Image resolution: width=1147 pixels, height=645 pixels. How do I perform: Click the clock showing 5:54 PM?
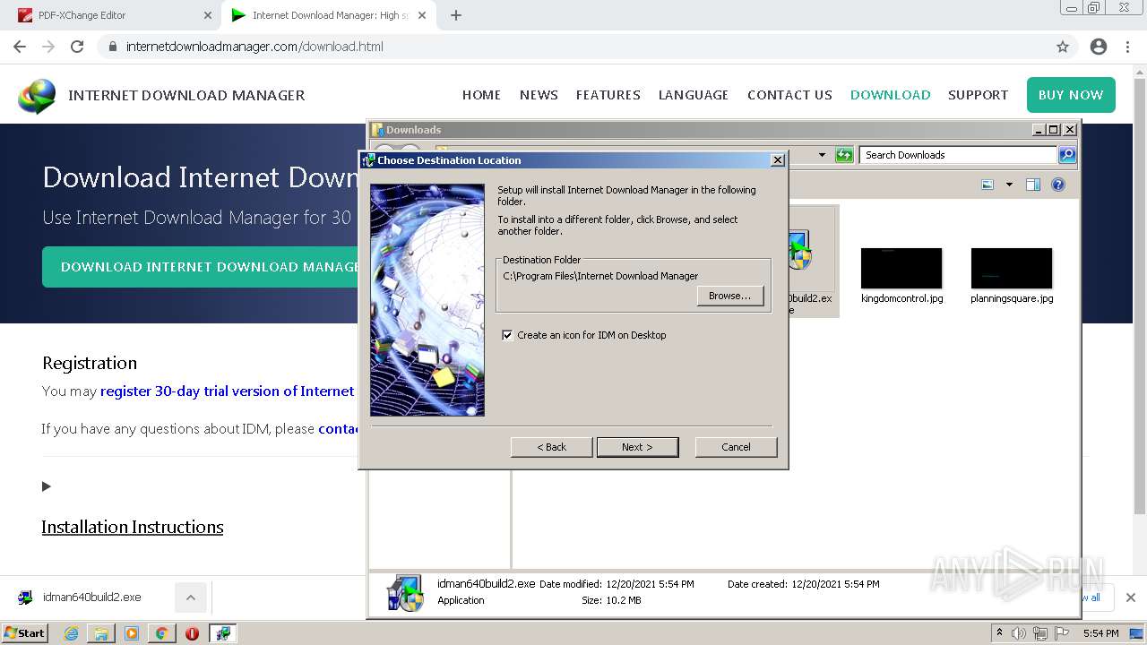1100,633
